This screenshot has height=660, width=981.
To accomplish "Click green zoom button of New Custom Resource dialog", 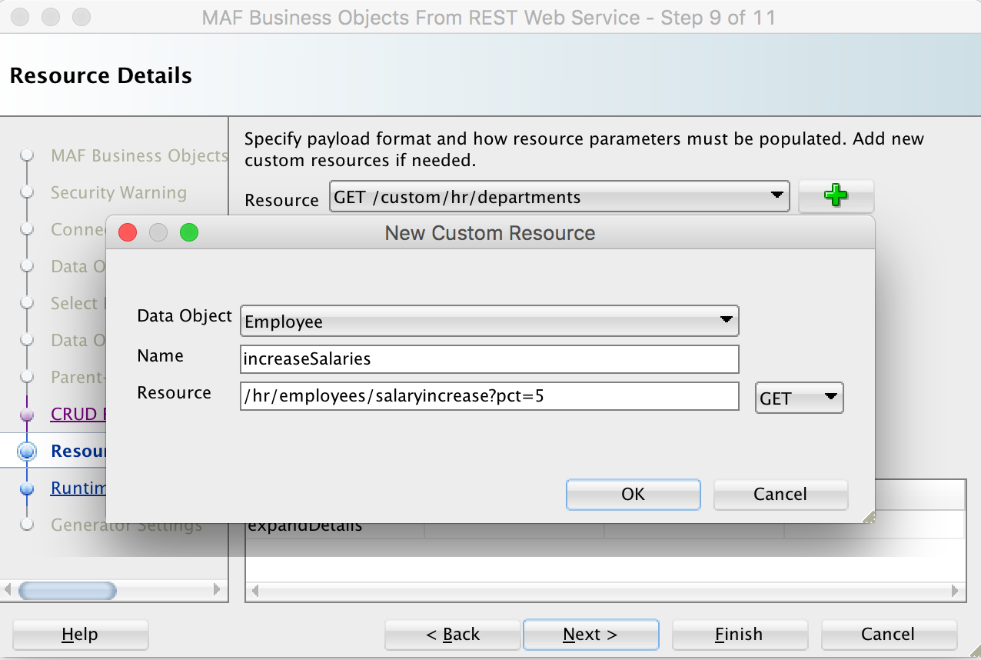I will [189, 232].
